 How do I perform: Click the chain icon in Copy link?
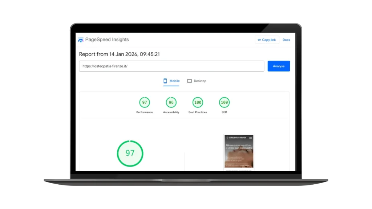pos(259,40)
